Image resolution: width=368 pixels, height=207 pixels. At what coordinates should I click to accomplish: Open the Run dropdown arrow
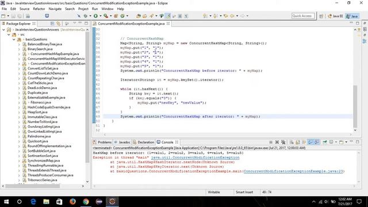click(100, 16)
